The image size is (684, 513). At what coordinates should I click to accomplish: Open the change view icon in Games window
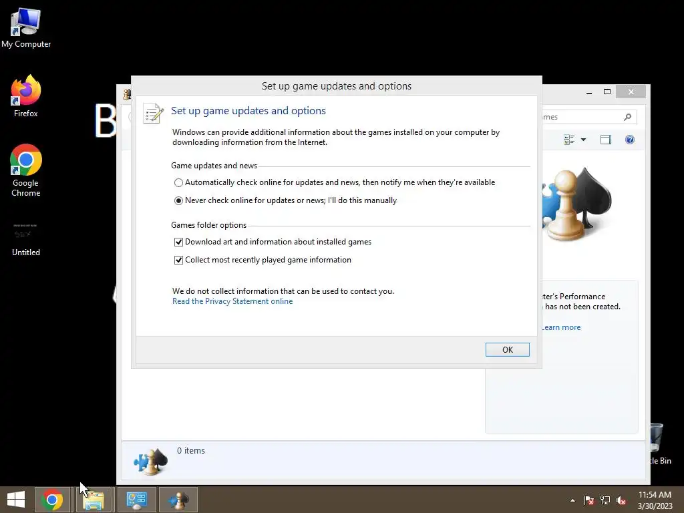569,140
